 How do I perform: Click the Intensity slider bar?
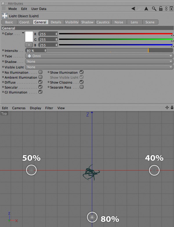pyautogui.click(x=110, y=51)
